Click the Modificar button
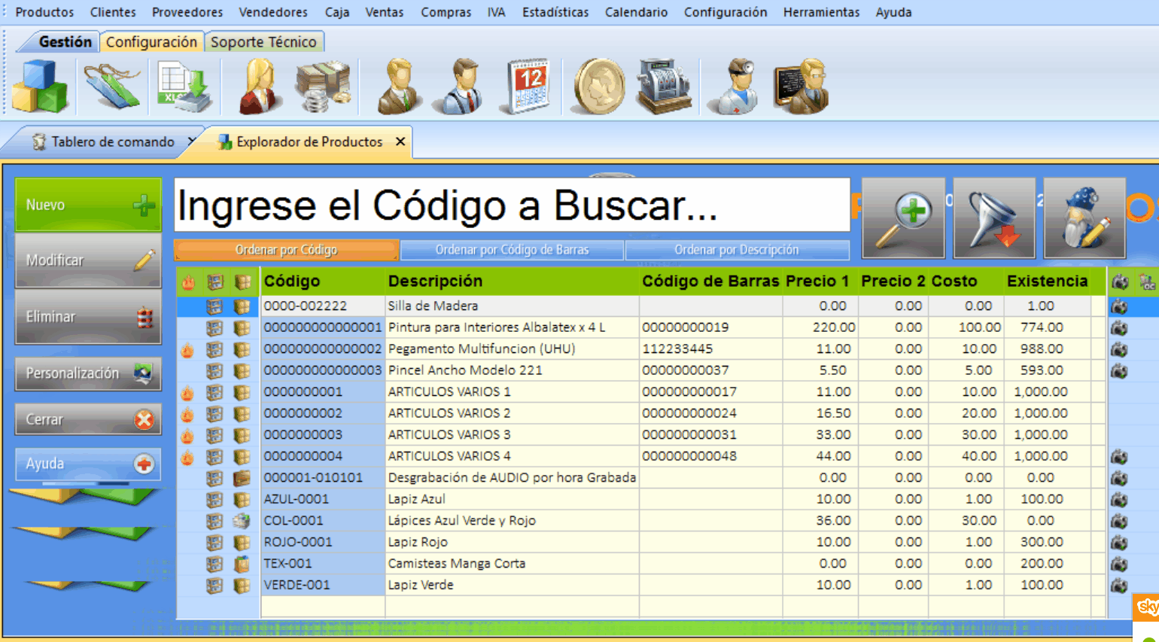The height and width of the screenshot is (642, 1159). 88,260
